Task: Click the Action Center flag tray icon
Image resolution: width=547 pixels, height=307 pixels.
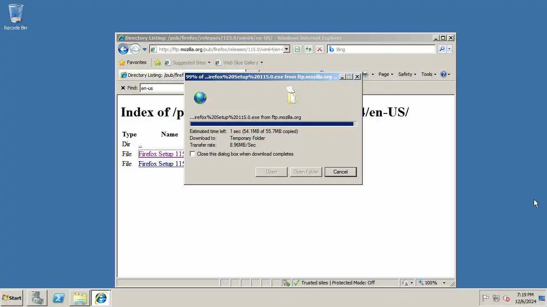Action: coord(485,298)
